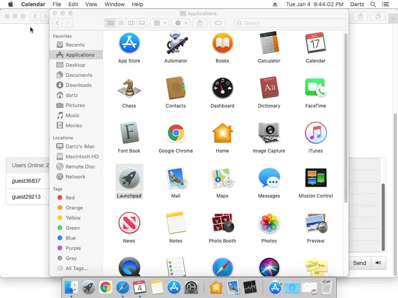
Task: Switch Finder to column view
Action: pos(131,23)
